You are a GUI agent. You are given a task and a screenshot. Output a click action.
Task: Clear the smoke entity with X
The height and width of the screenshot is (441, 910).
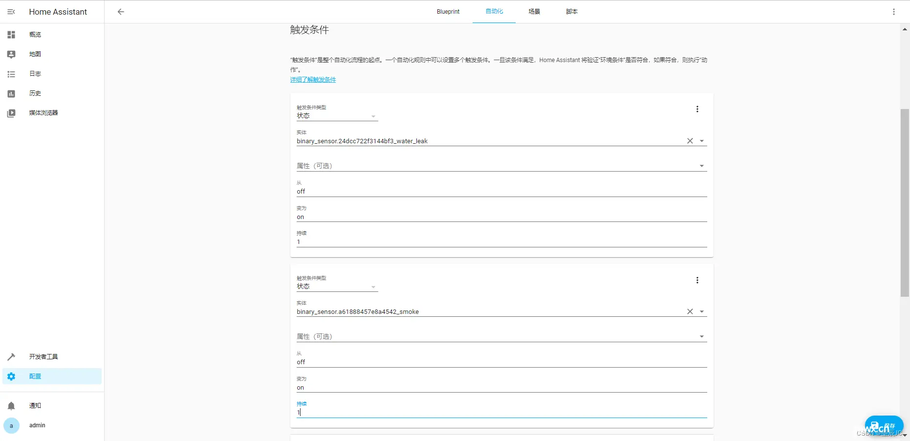[690, 311]
